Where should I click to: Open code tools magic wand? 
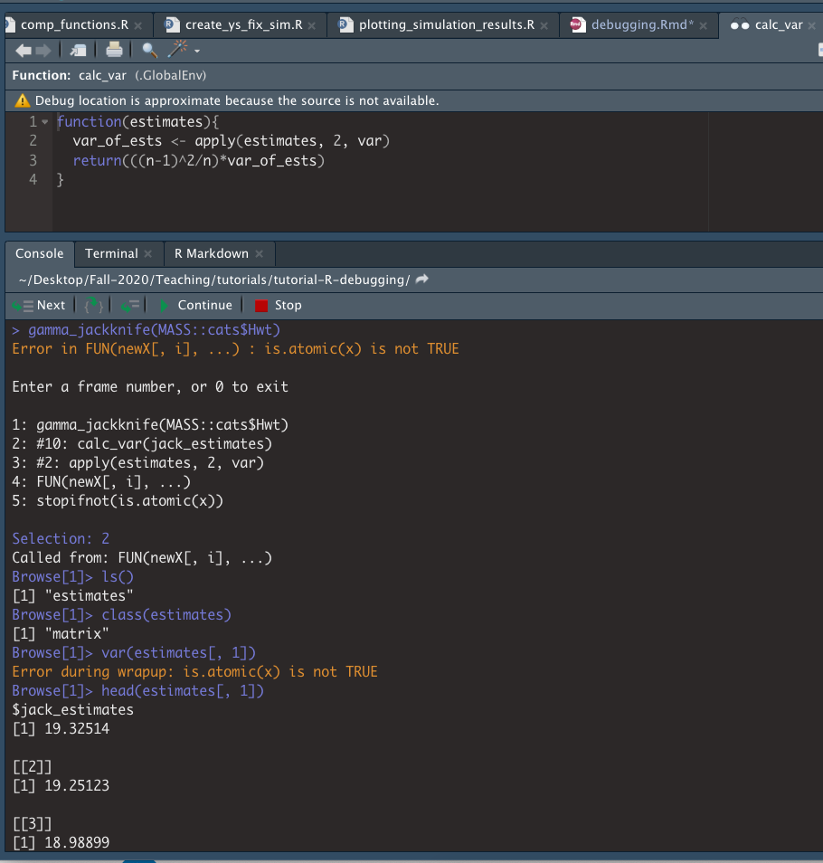coord(177,49)
